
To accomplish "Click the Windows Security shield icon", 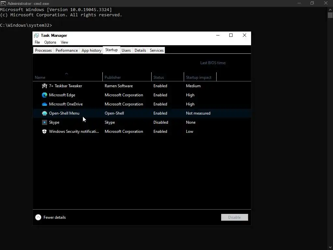I will 44,132.
